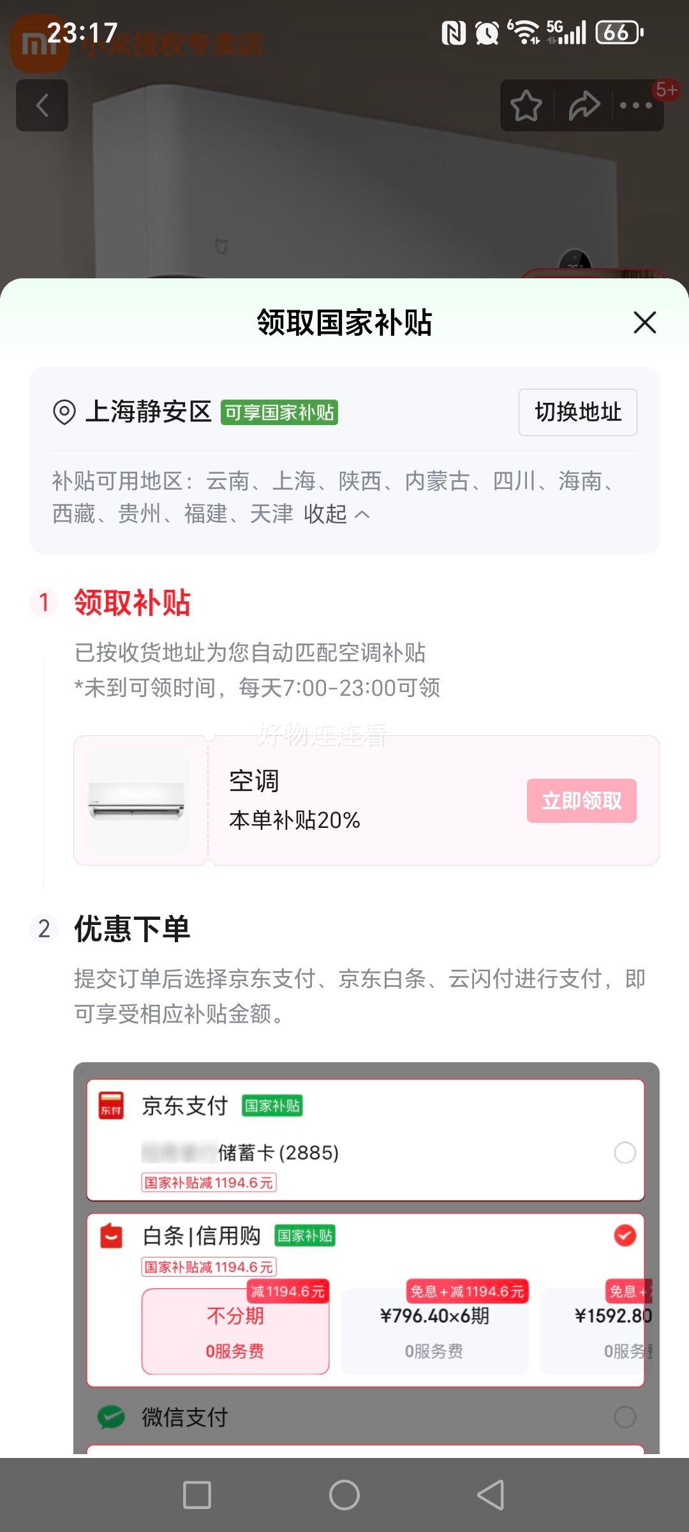Collapse subsidy regions with 收起
The height and width of the screenshot is (1532, 689).
tap(336, 514)
